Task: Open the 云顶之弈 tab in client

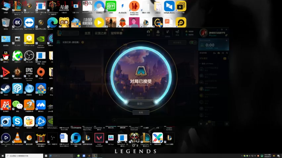Action: [x=100, y=33]
